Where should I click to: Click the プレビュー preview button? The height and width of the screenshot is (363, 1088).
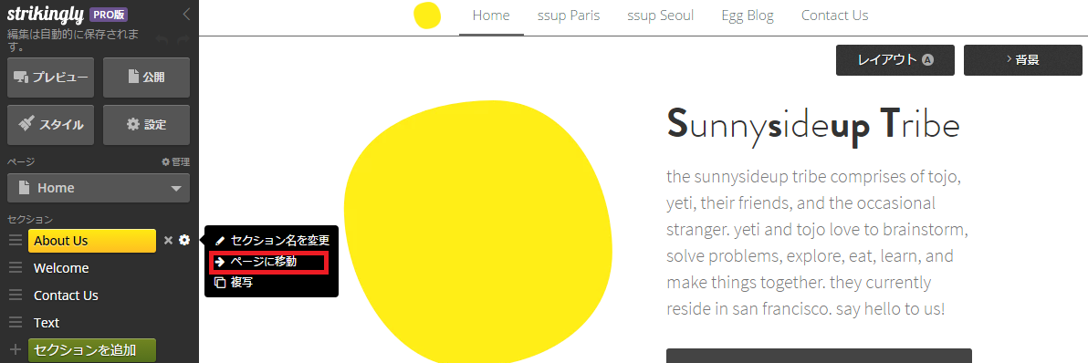coord(50,78)
